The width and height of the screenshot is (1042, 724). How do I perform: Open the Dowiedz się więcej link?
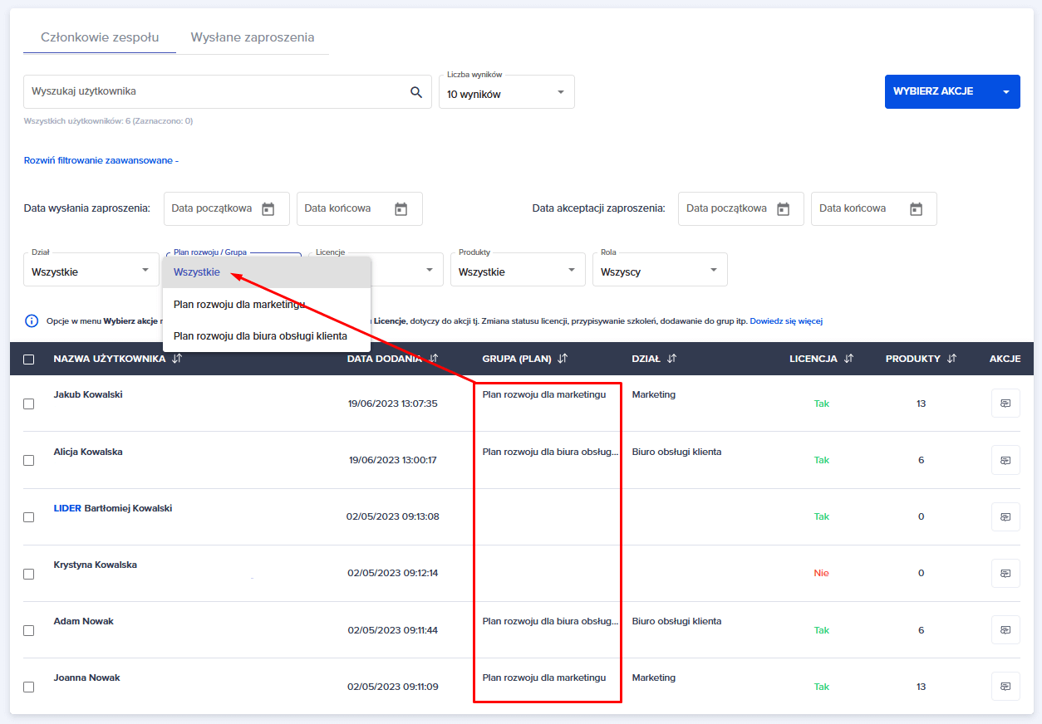point(785,321)
